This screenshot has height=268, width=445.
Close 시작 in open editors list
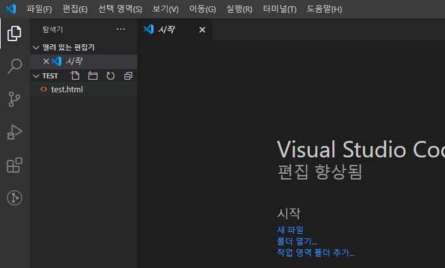pos(46,61)
